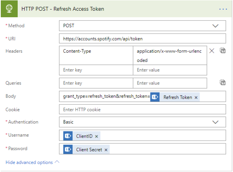Select the ClientID chip label
The image size is (233, 172).
pos(84,136)
